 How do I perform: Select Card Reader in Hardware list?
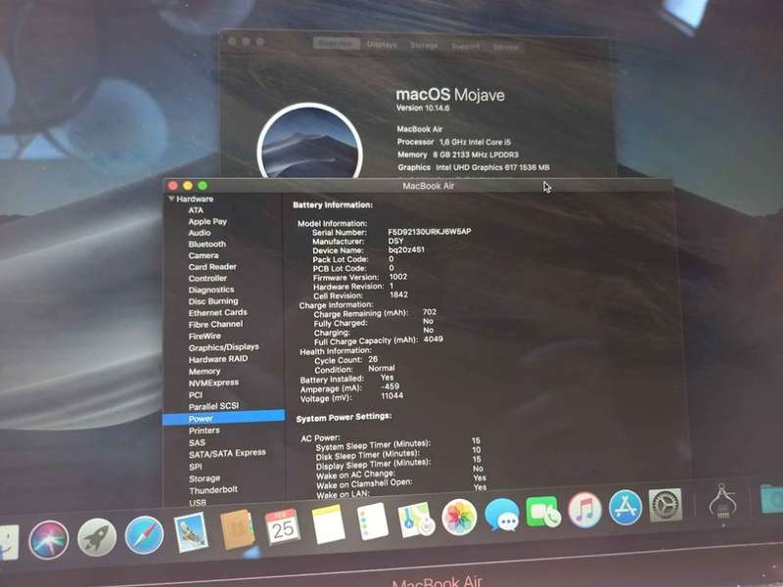[x=212, y=267]
